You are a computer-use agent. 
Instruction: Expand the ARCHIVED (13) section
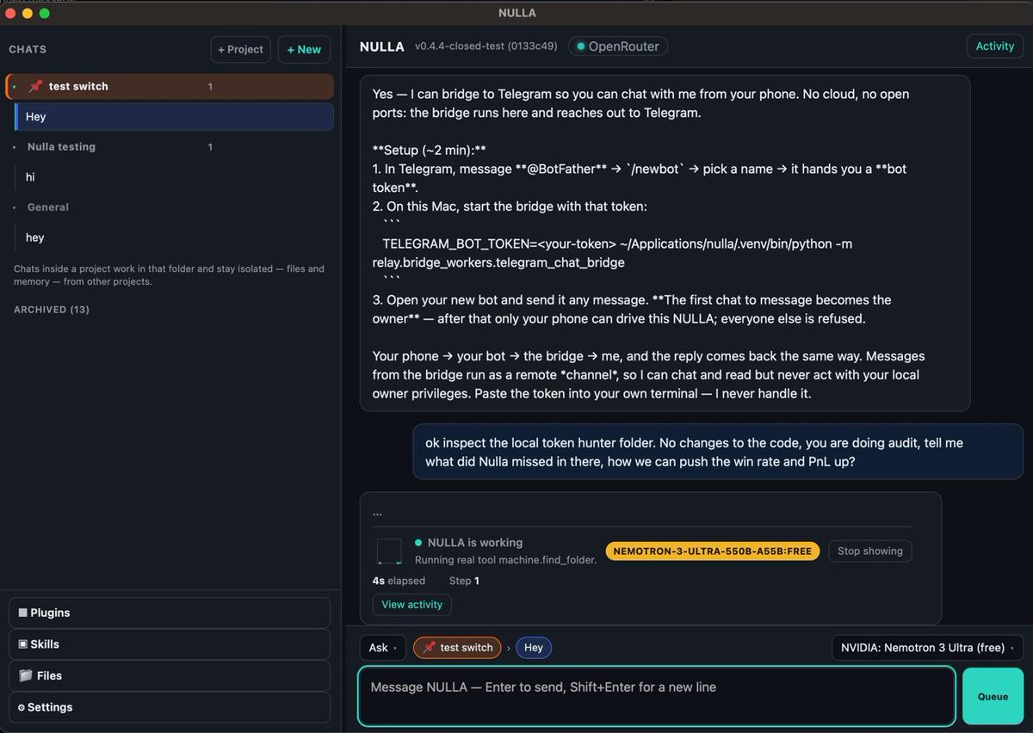tap(52, 309)
